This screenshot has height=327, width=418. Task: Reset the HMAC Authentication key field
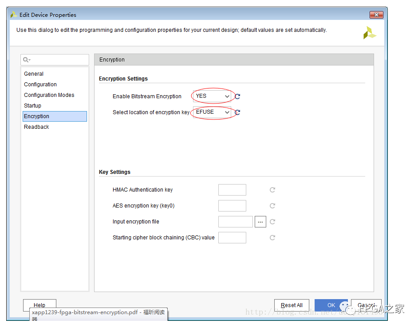click(272, 190)
